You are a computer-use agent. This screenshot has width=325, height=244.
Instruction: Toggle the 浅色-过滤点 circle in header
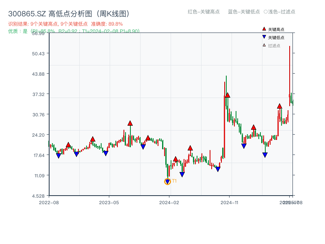(265, 12)
